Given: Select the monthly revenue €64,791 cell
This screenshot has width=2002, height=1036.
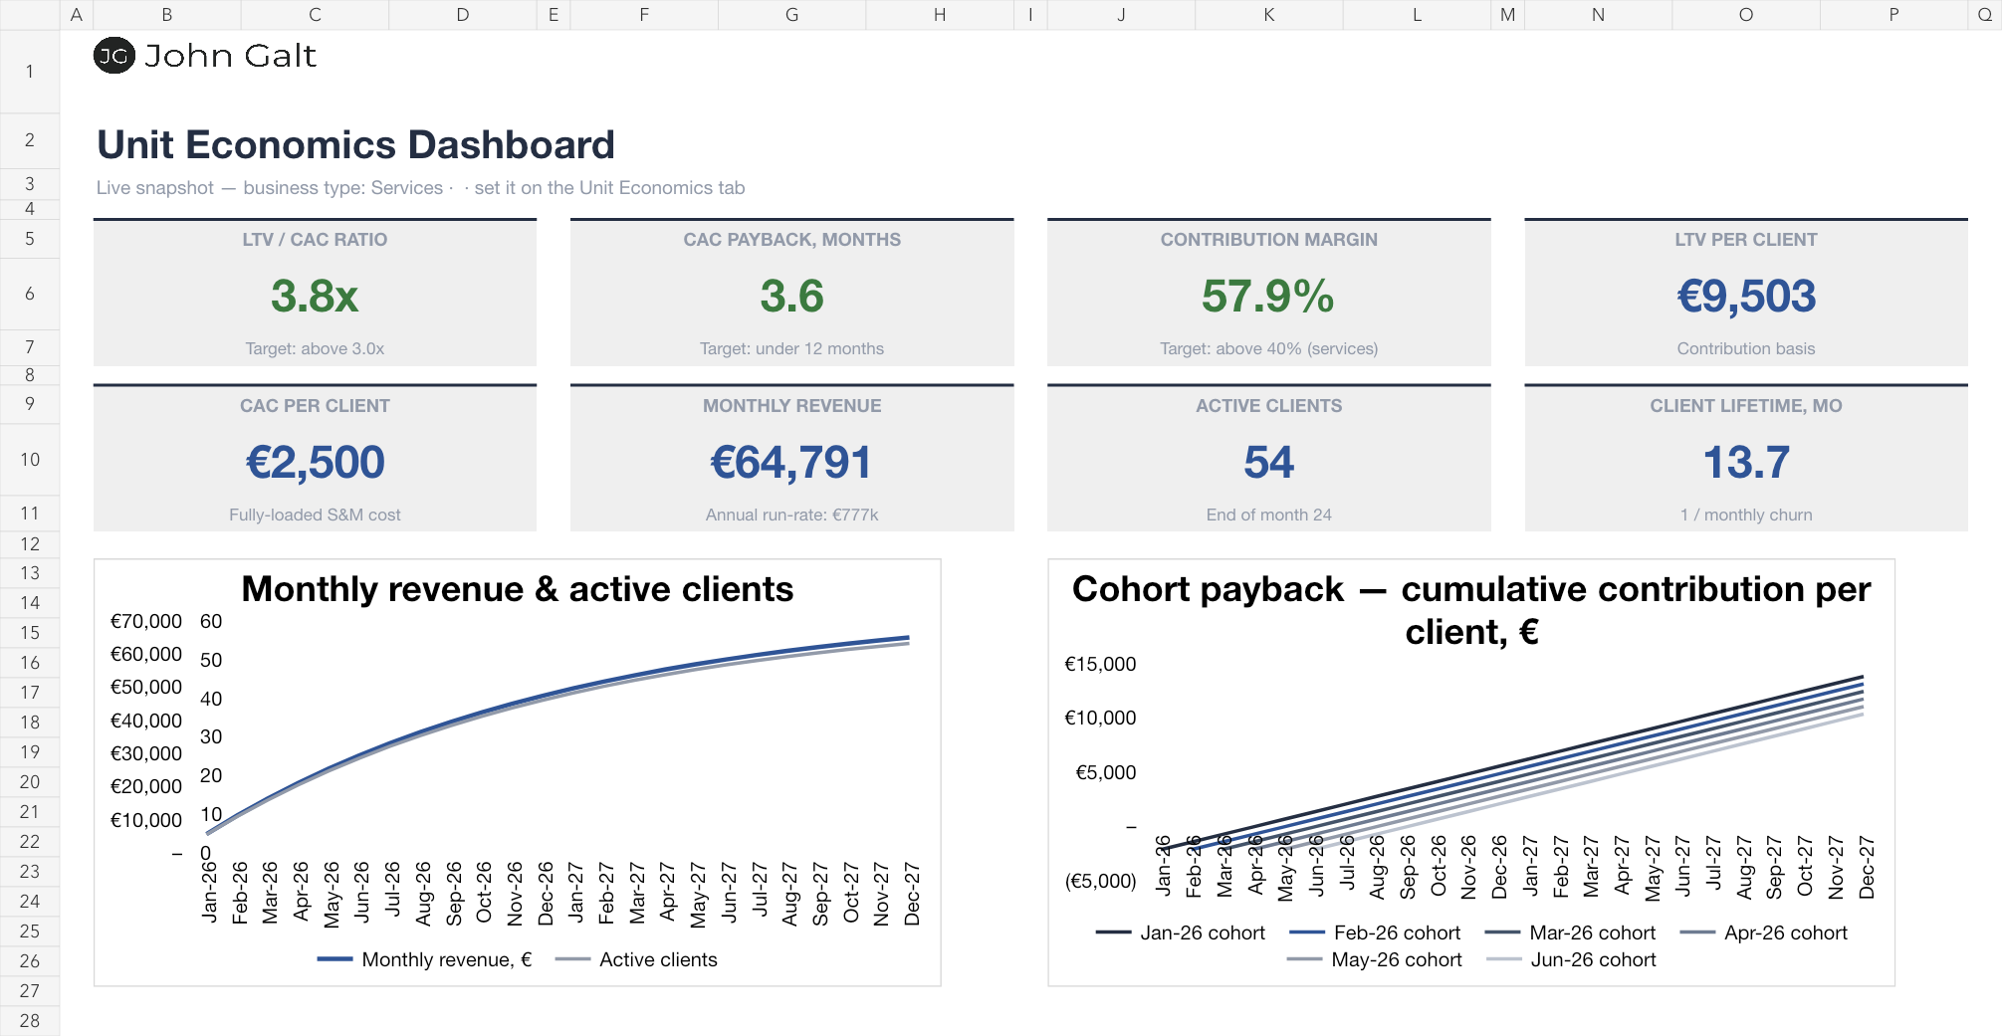Looking at the screenshot, I should click(791, 462).
